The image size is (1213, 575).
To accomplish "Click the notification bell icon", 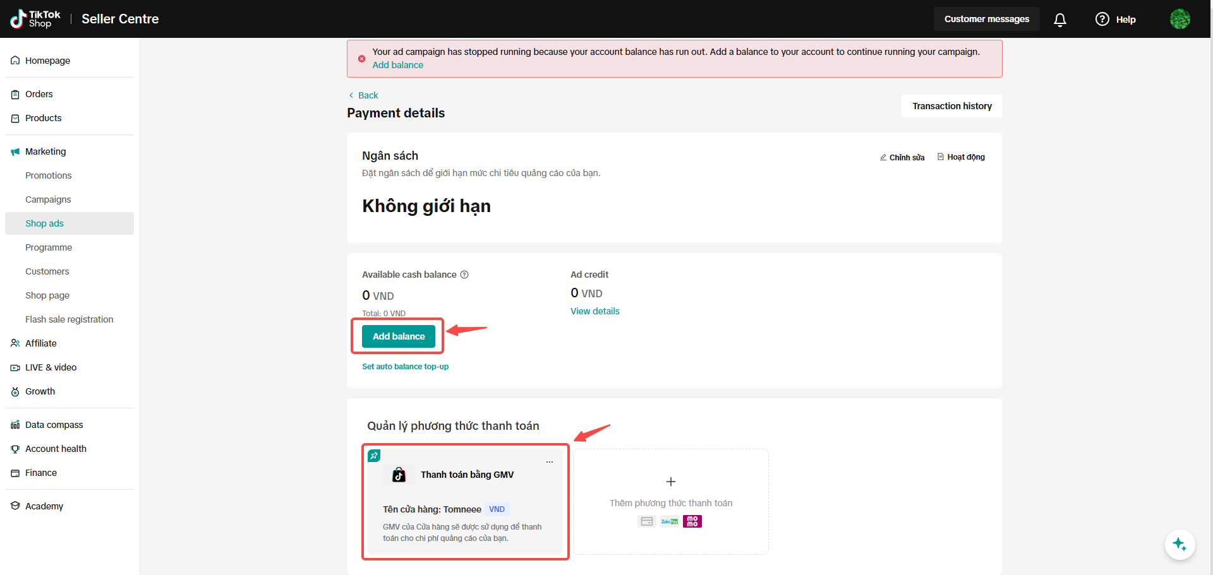I will click(1060, 20).
